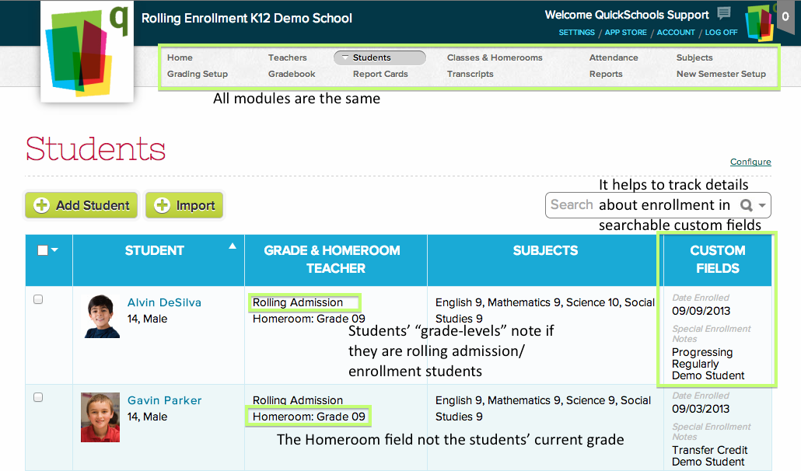Open Grading Setup
The height and width of the screenshot is (471, 801).
pyautogui.click(x=198, y=74)
